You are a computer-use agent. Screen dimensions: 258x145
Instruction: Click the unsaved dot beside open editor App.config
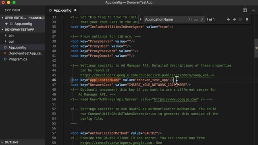[6, 24]
